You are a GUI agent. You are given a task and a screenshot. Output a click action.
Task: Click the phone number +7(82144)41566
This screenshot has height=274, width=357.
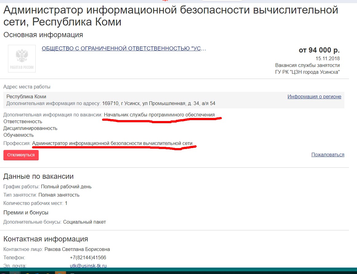point(88,257)
